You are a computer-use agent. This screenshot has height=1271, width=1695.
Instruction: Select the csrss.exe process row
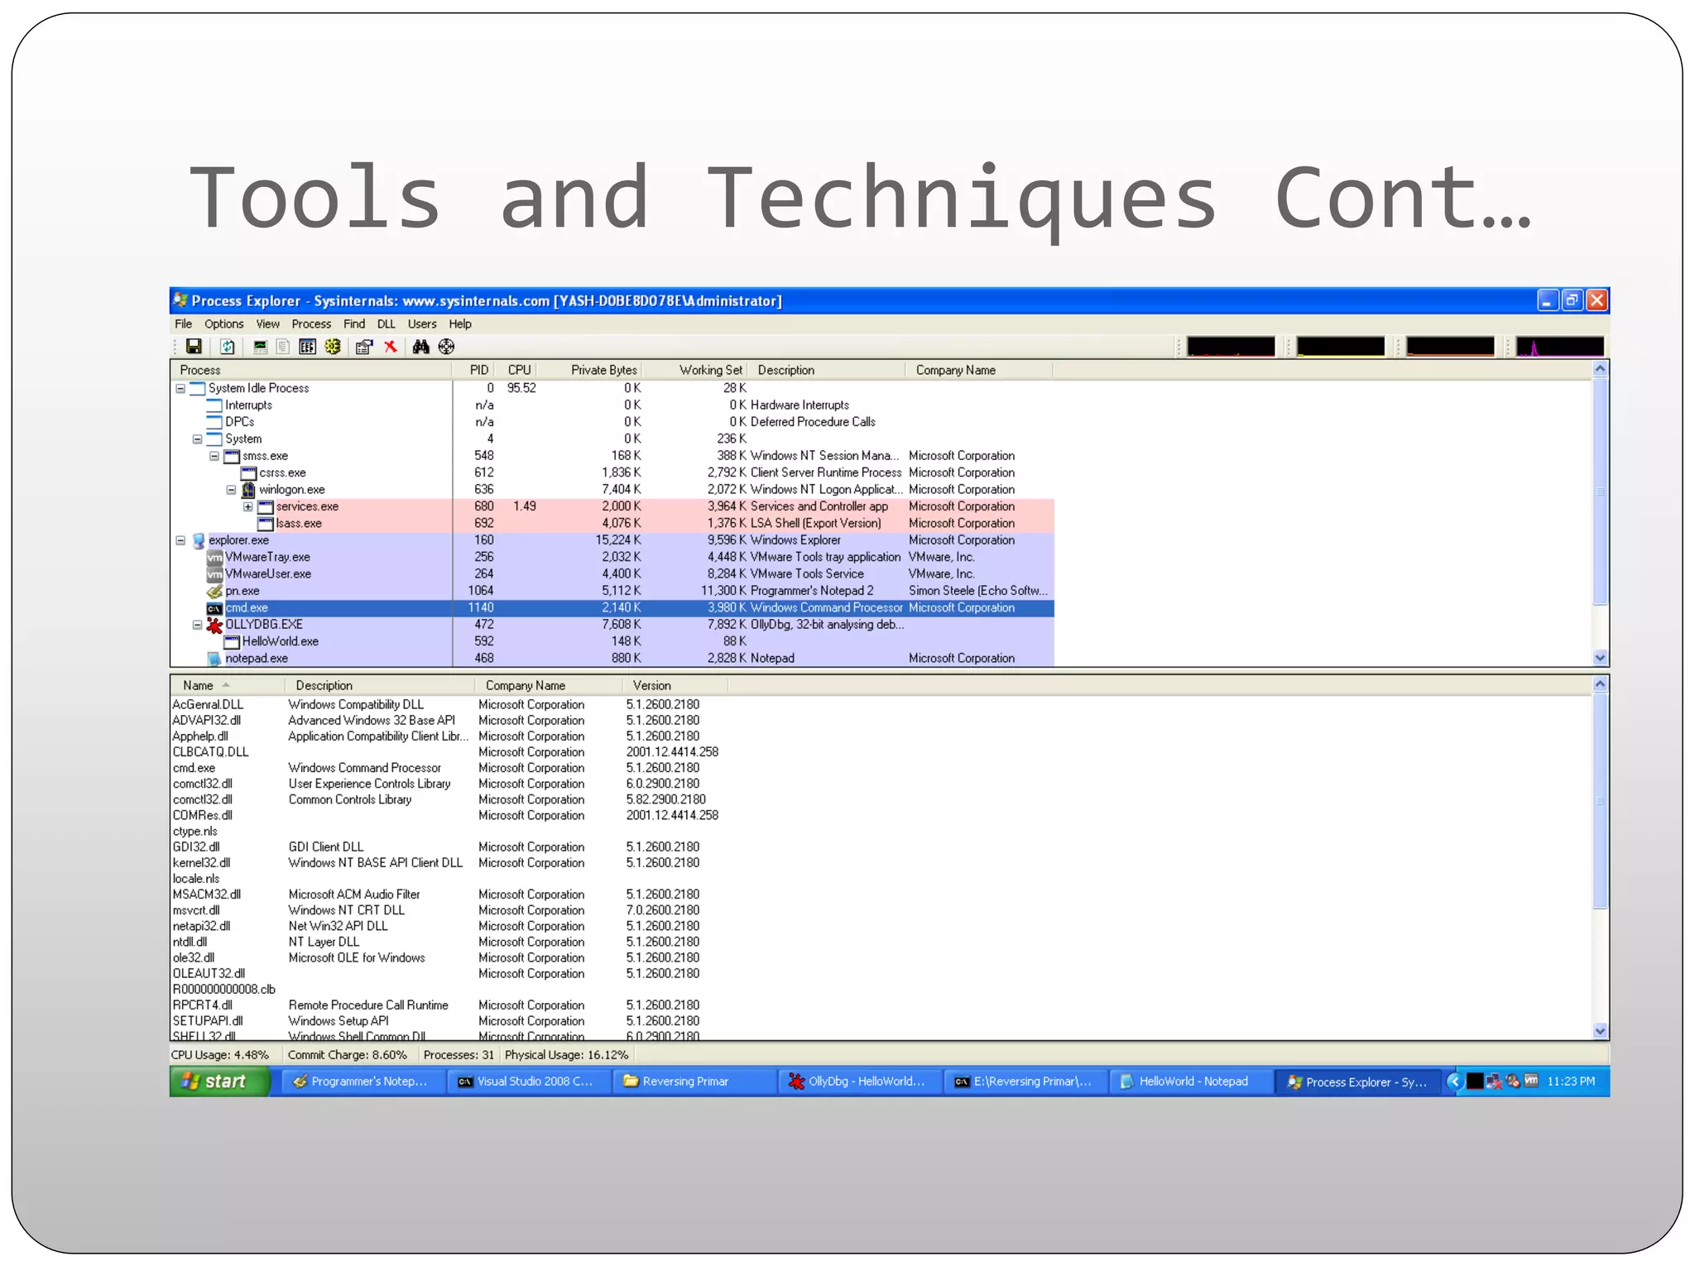[x=612, y=473]
